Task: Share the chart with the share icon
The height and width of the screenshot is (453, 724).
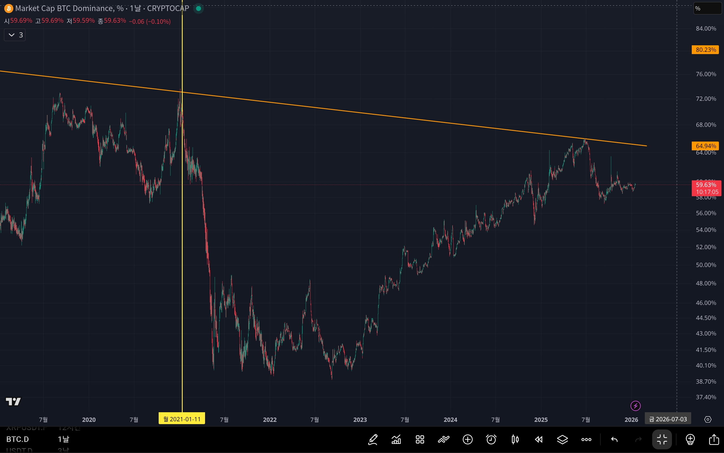Action: tap(714, 439)
